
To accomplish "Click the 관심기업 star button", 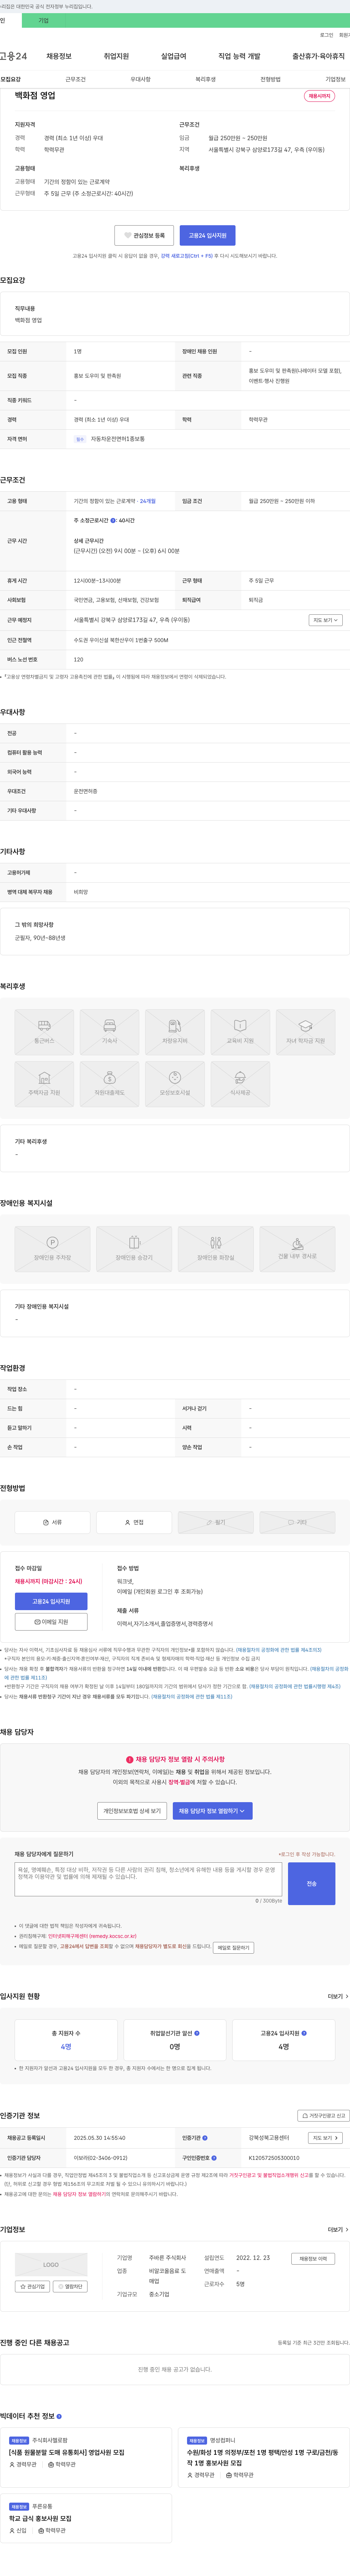I will click(32, 2286).
